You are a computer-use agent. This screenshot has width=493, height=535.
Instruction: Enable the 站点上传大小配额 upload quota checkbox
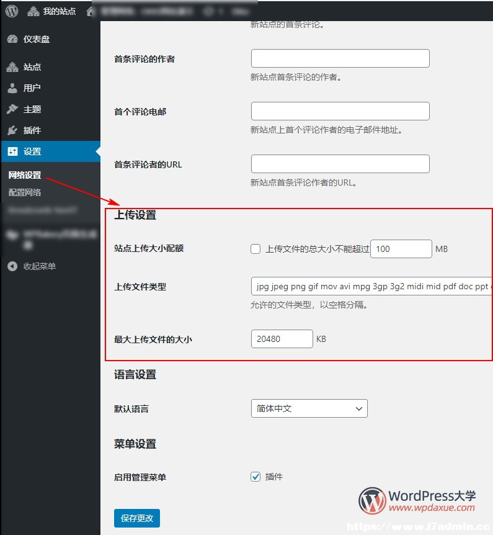coord(255,249)
